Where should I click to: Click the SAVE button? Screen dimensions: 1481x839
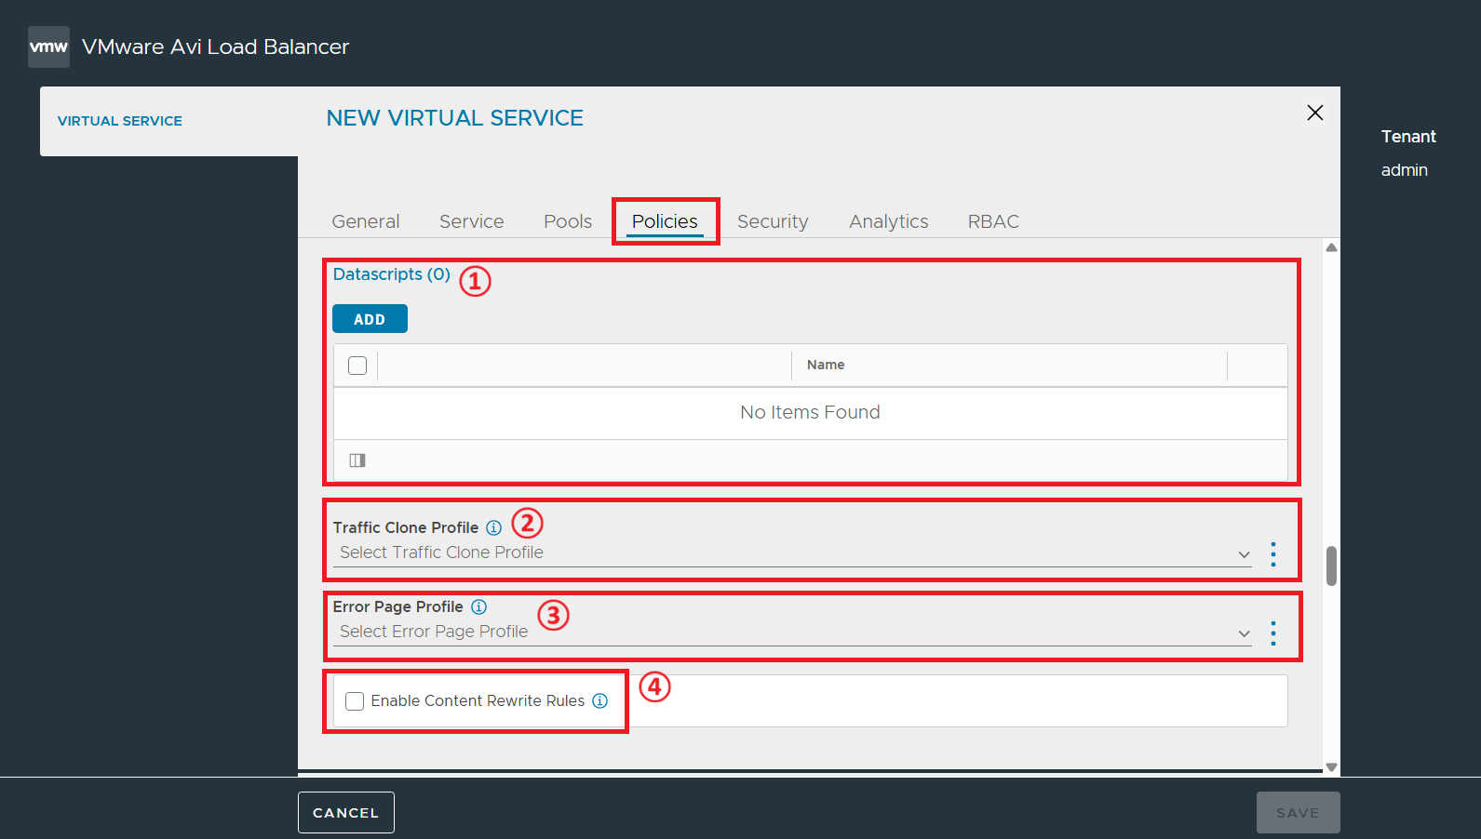tap(1298, 813)
